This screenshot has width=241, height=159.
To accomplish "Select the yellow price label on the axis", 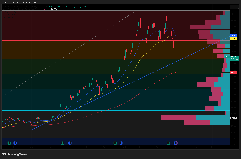I will tap(233, 38).
